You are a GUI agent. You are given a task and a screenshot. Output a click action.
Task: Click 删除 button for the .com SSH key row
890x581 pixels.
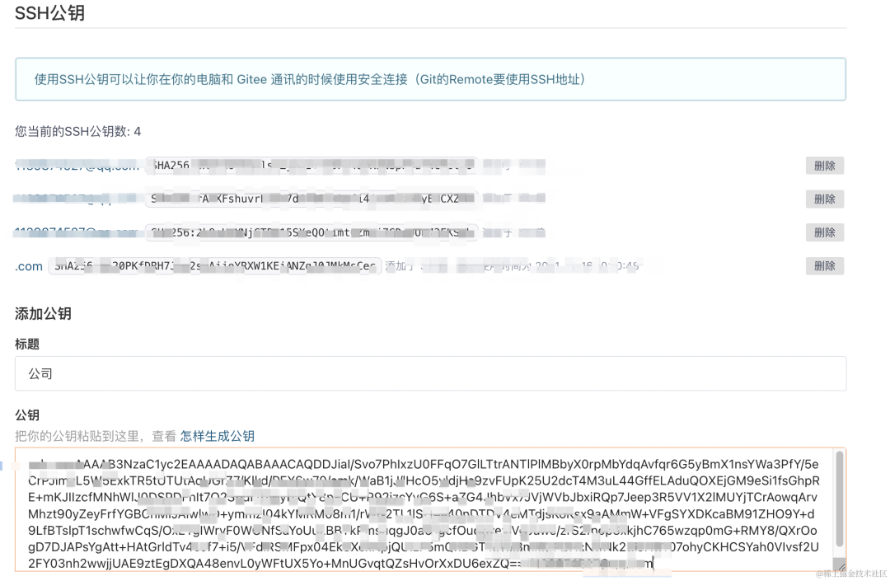[824, 266]
